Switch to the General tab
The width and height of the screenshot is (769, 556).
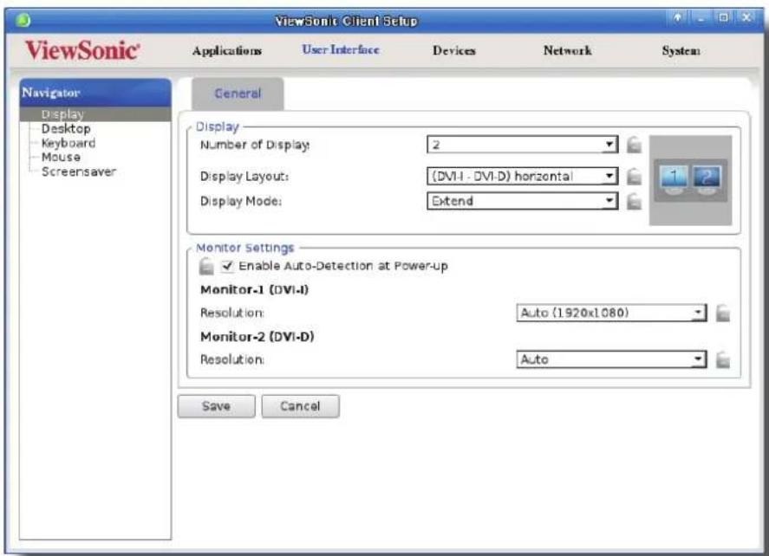point(238,93)
